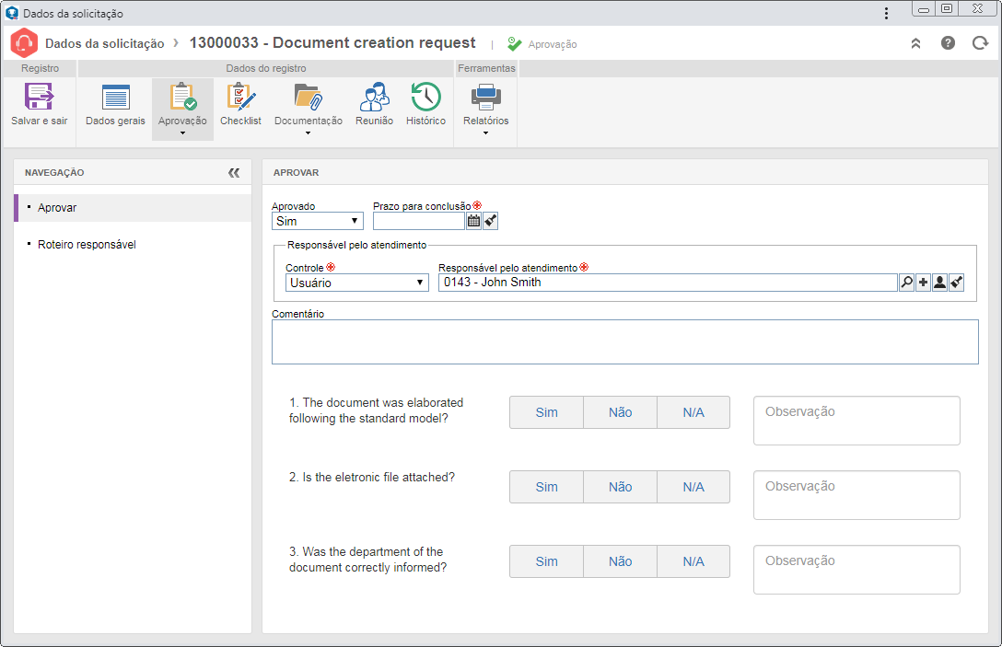
Task: Answer Sim for standard model question
Action: (x=546, y=412)
